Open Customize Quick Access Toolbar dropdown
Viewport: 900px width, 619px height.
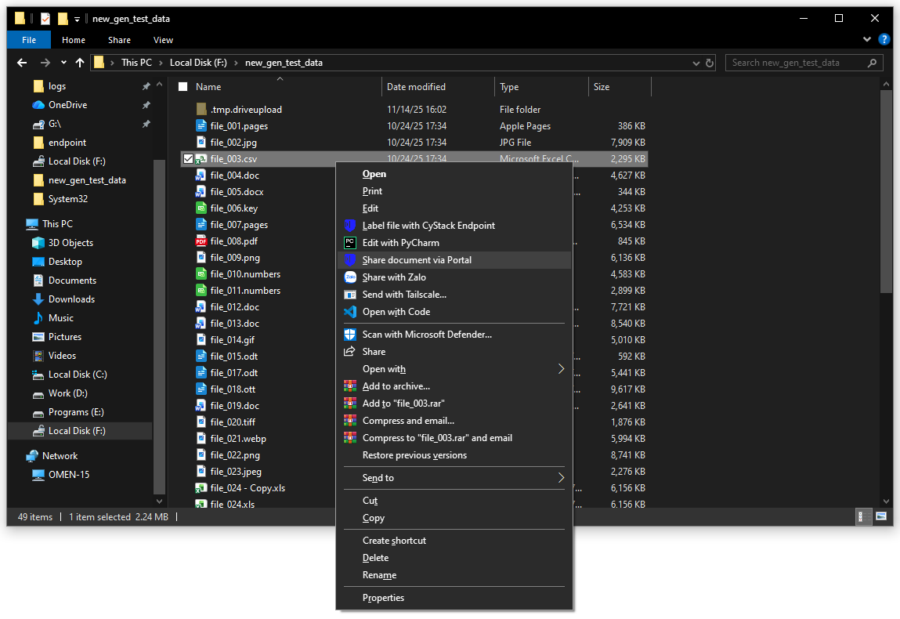(x=76, y=19)
